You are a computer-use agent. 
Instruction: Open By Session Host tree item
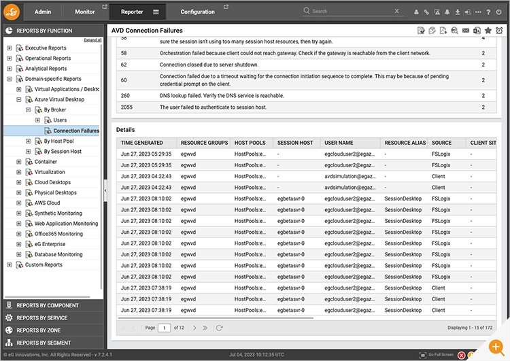(x=63, y=151)
